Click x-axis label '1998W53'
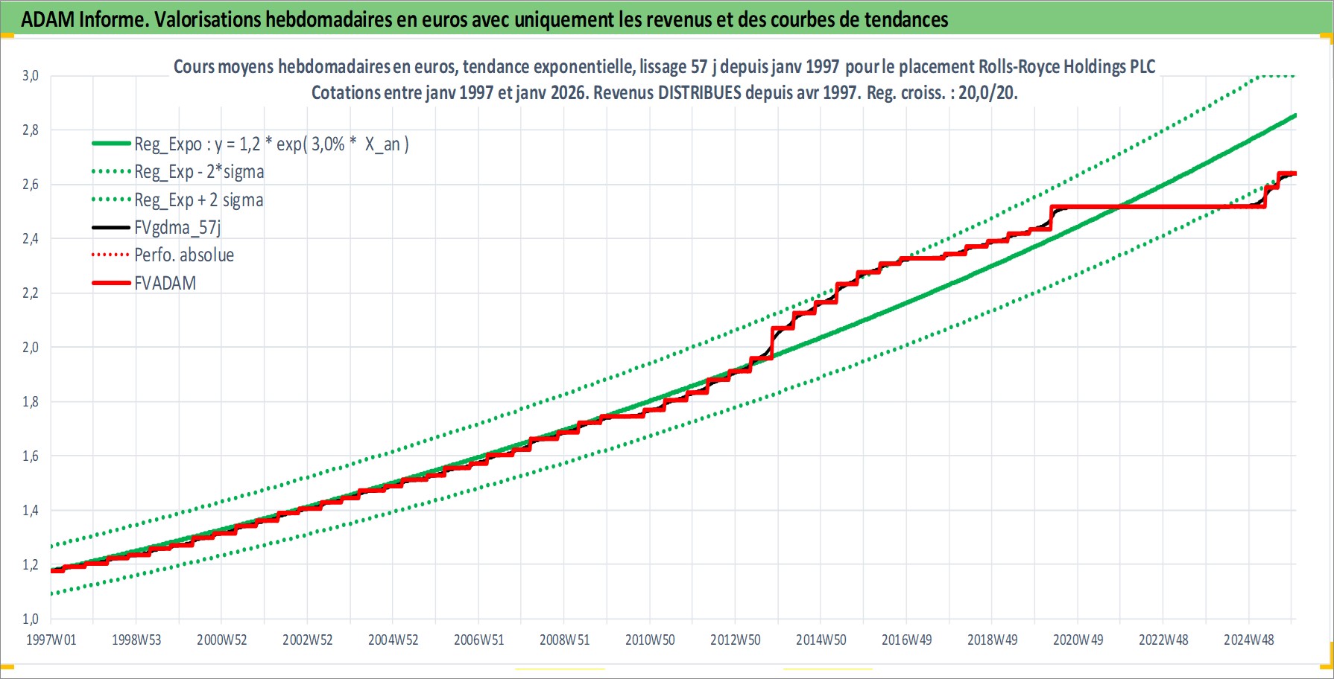 point(136,640)
